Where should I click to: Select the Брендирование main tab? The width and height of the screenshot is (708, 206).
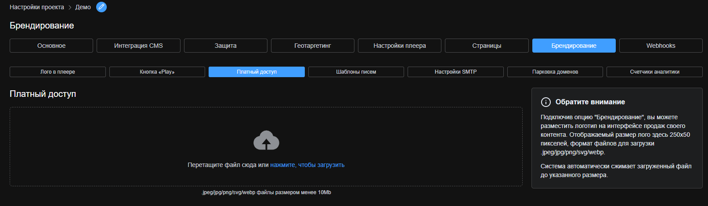tap(574, 46)
